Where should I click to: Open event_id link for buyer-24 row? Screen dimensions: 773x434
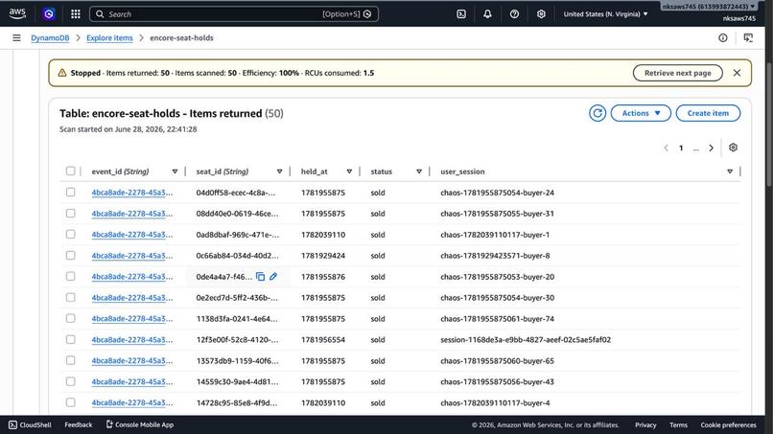(132, 193)
